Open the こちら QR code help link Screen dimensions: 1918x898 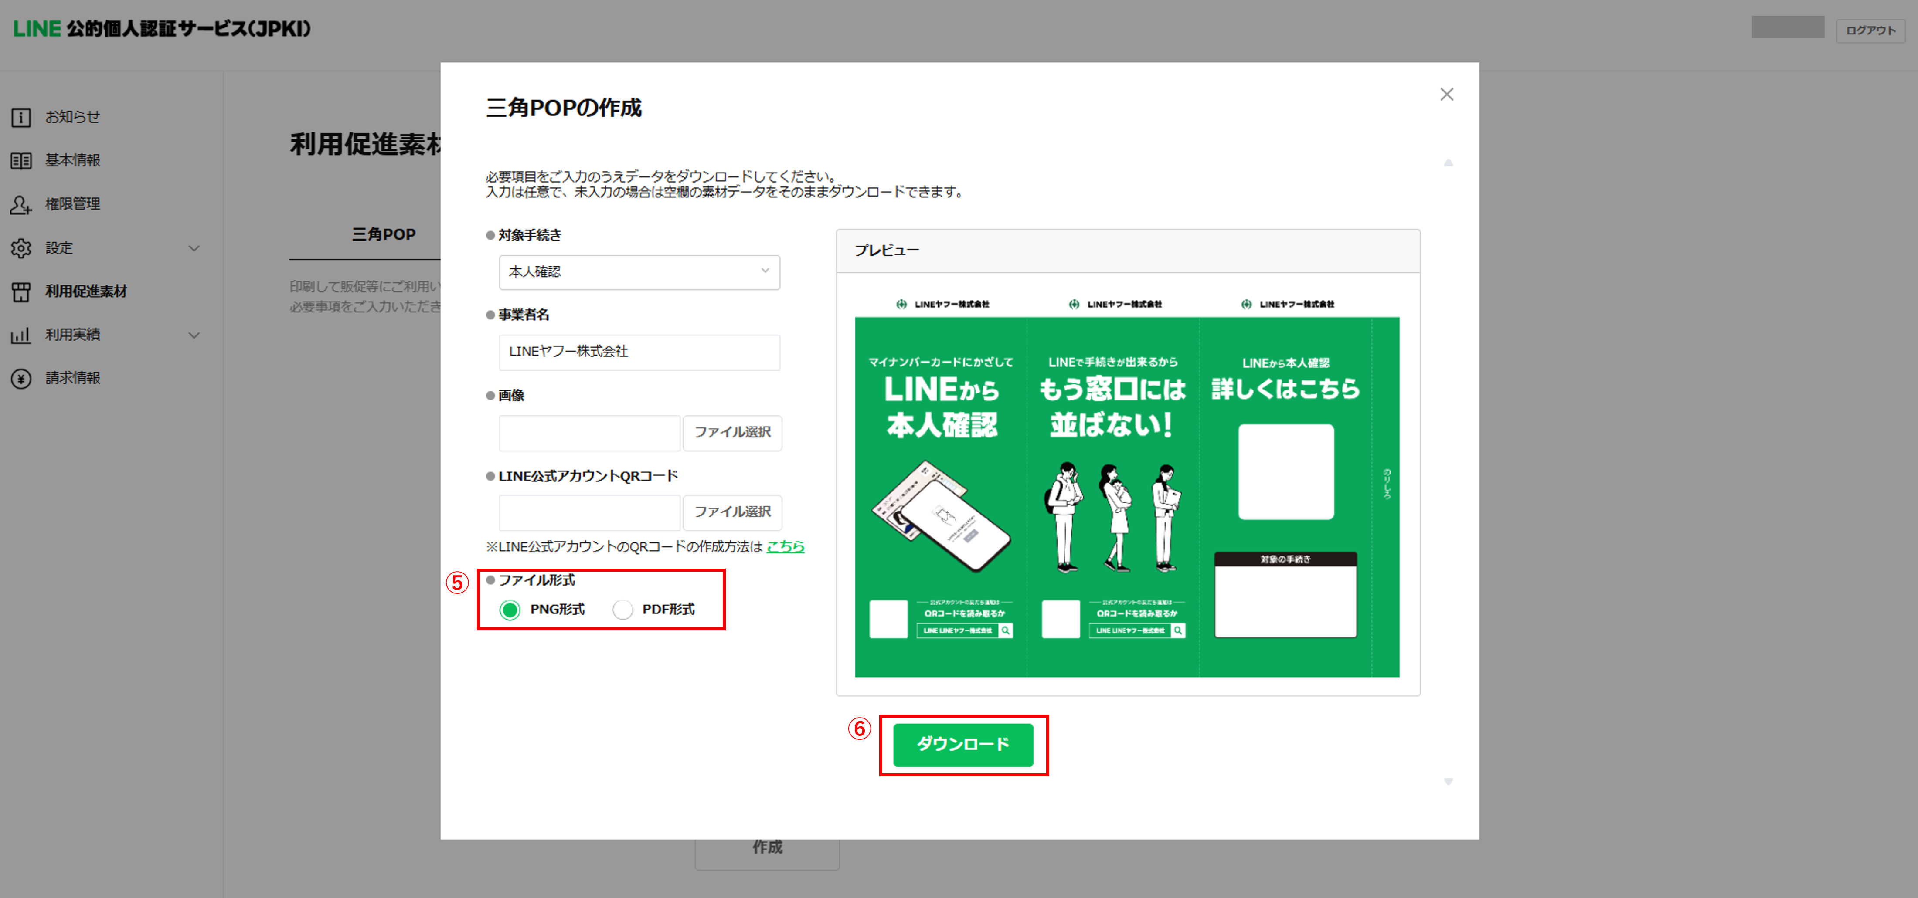(786, 547)
